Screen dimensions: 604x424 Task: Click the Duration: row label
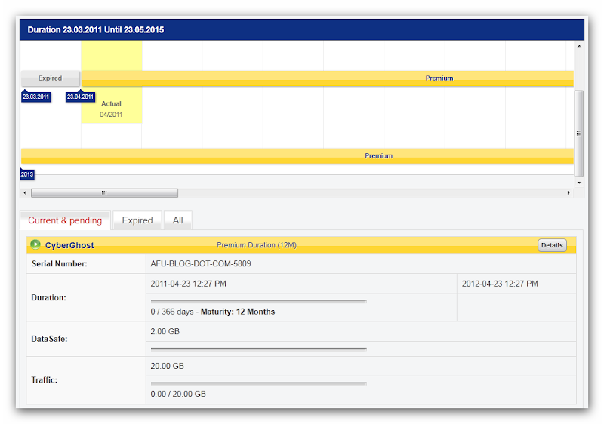click(x=48, y=298)
